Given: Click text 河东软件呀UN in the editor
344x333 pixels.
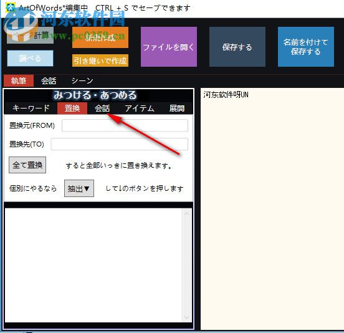Looking at the screenshot, I should click(226, 95).
